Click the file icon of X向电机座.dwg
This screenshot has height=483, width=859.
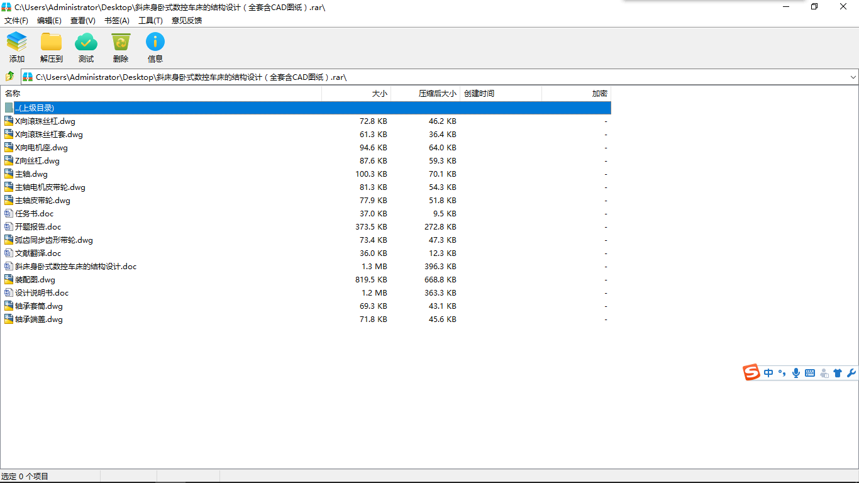tap(9, 147)
